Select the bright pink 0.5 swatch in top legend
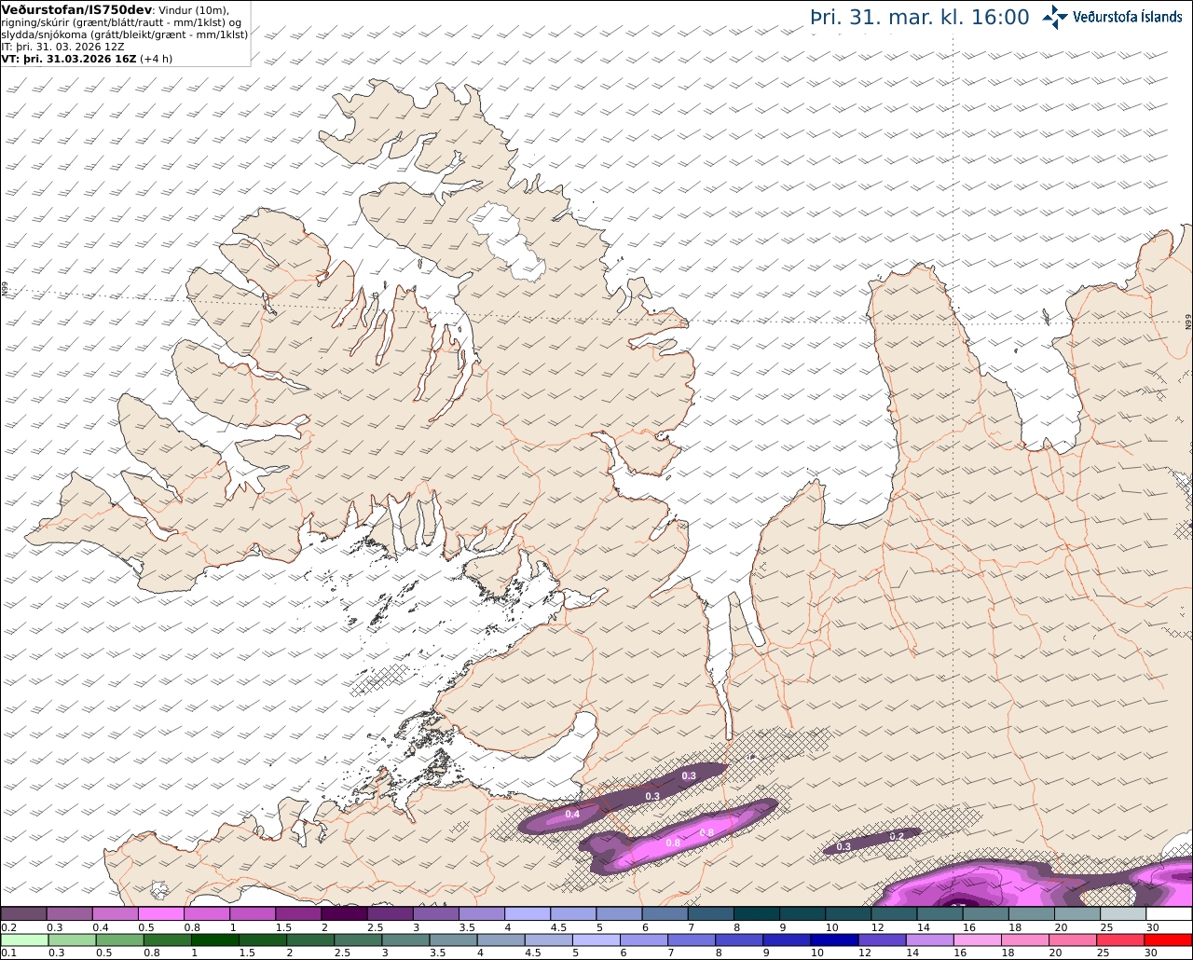This screenshot has height=960, width=1193. point(160,914)
